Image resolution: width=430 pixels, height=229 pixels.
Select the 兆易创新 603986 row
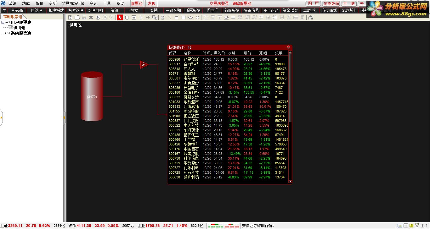(x=228, y=59)
